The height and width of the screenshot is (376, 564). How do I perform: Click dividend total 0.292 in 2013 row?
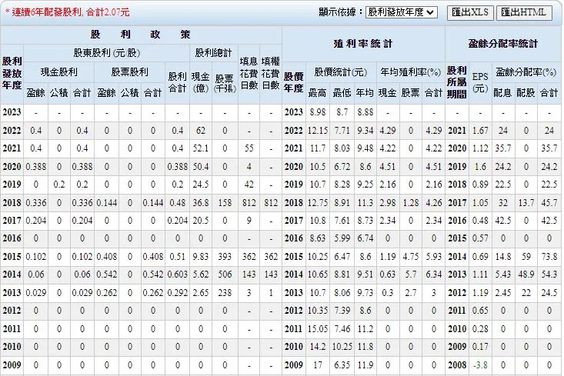point(178,293)
